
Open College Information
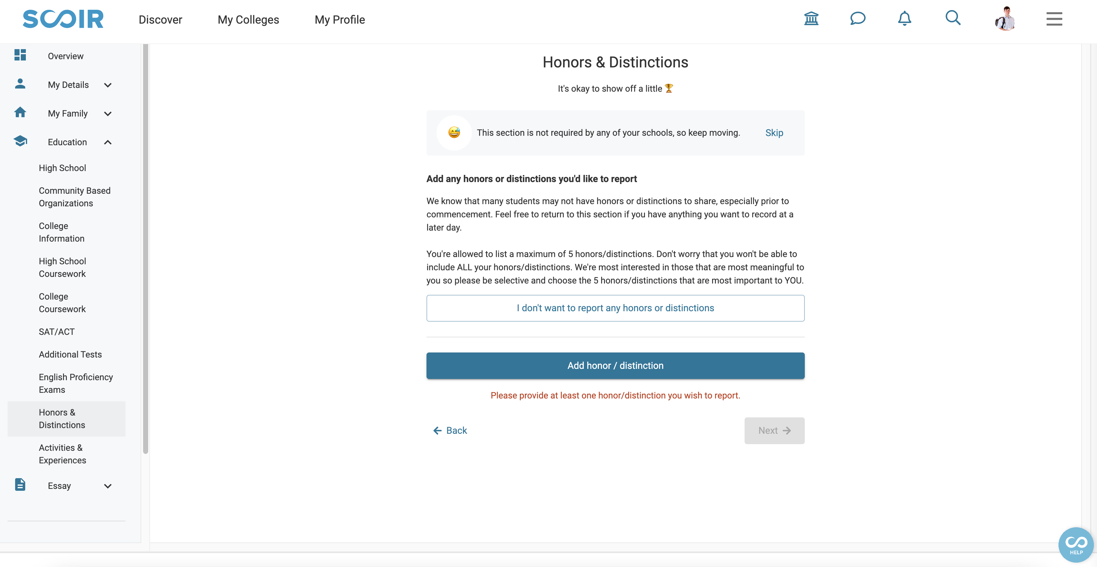(x=62, y=232)
